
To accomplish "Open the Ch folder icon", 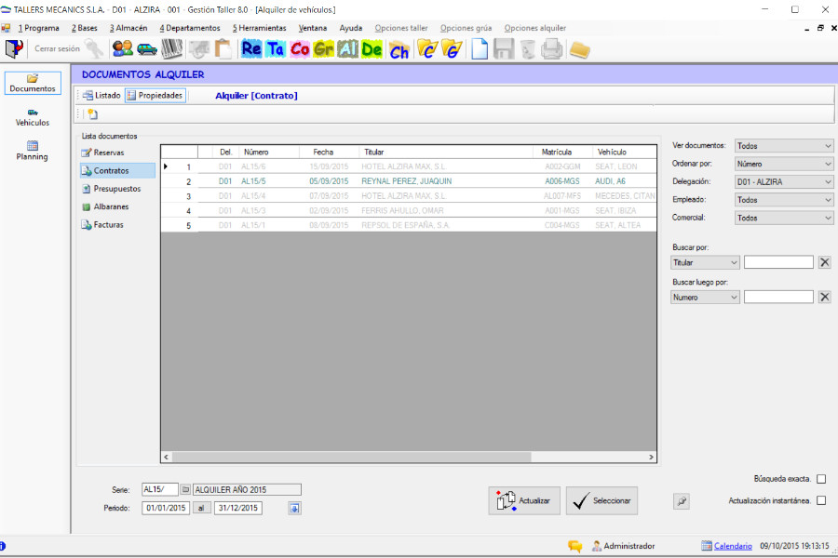I will click(x=399, y=50).
